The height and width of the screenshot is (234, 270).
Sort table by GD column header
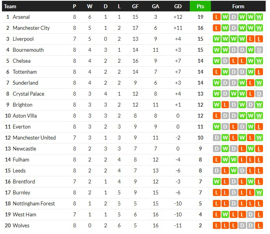click(x=178, y=6)
